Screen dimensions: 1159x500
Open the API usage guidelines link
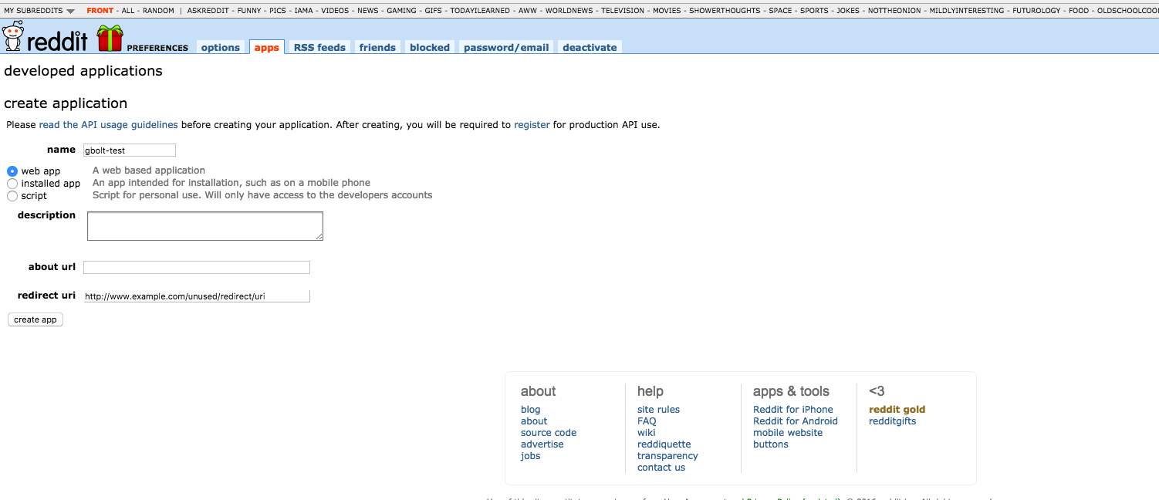pyautogui.click(x=108, y=124)
